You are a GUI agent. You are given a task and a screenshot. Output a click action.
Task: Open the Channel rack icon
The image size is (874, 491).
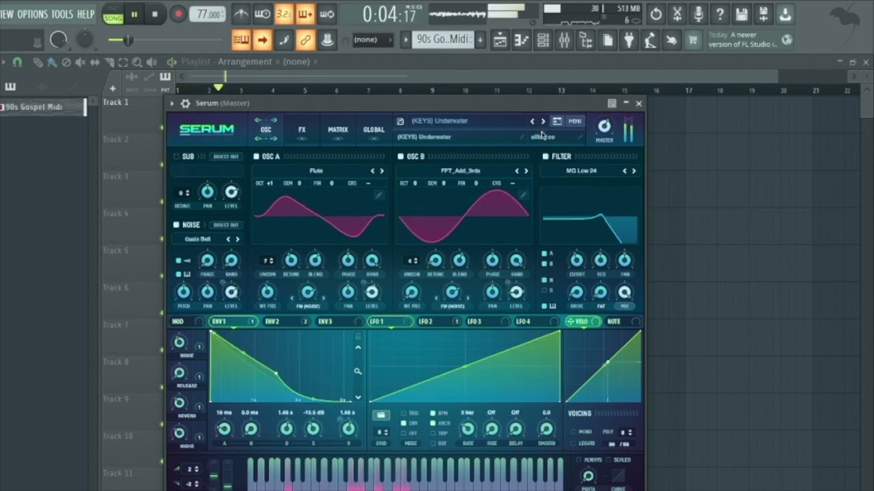pos(543,41)
